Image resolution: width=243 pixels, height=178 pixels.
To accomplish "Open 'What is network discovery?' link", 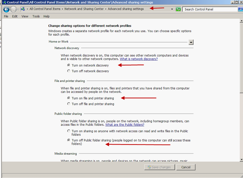I will [x=139, y=59].
